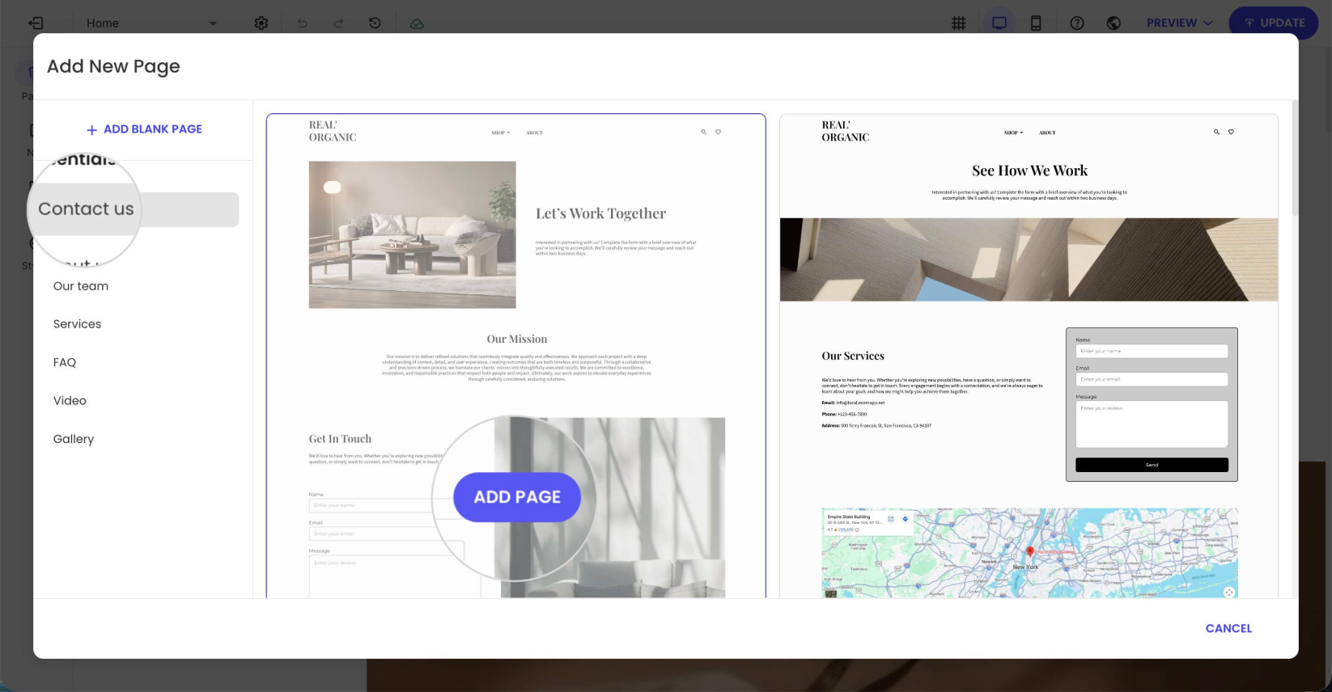Click the undo arrow icon
The width and height of the screenshot is (1332, 692).
302,23
